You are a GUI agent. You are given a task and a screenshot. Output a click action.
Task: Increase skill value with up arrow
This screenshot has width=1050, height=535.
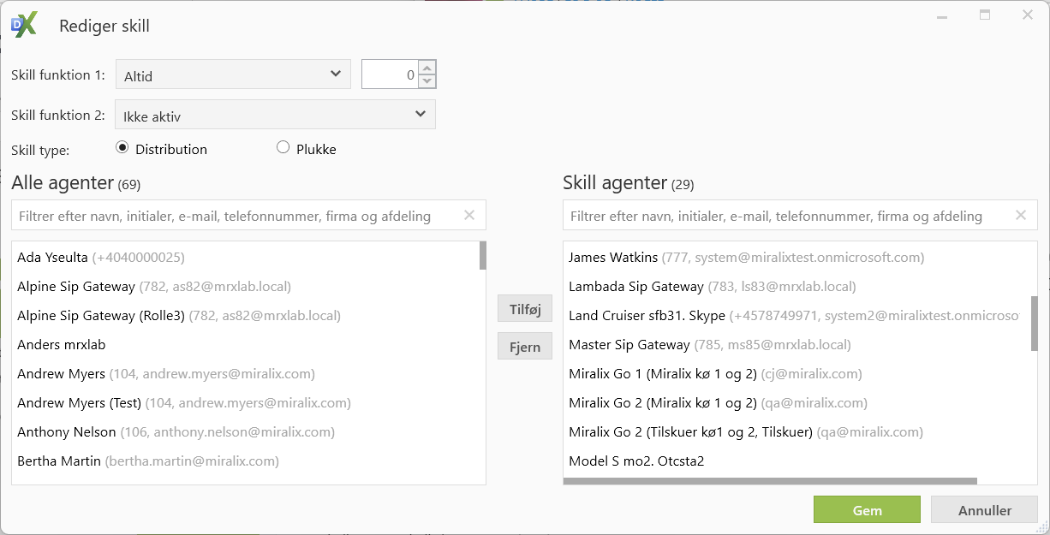point(427,68)
